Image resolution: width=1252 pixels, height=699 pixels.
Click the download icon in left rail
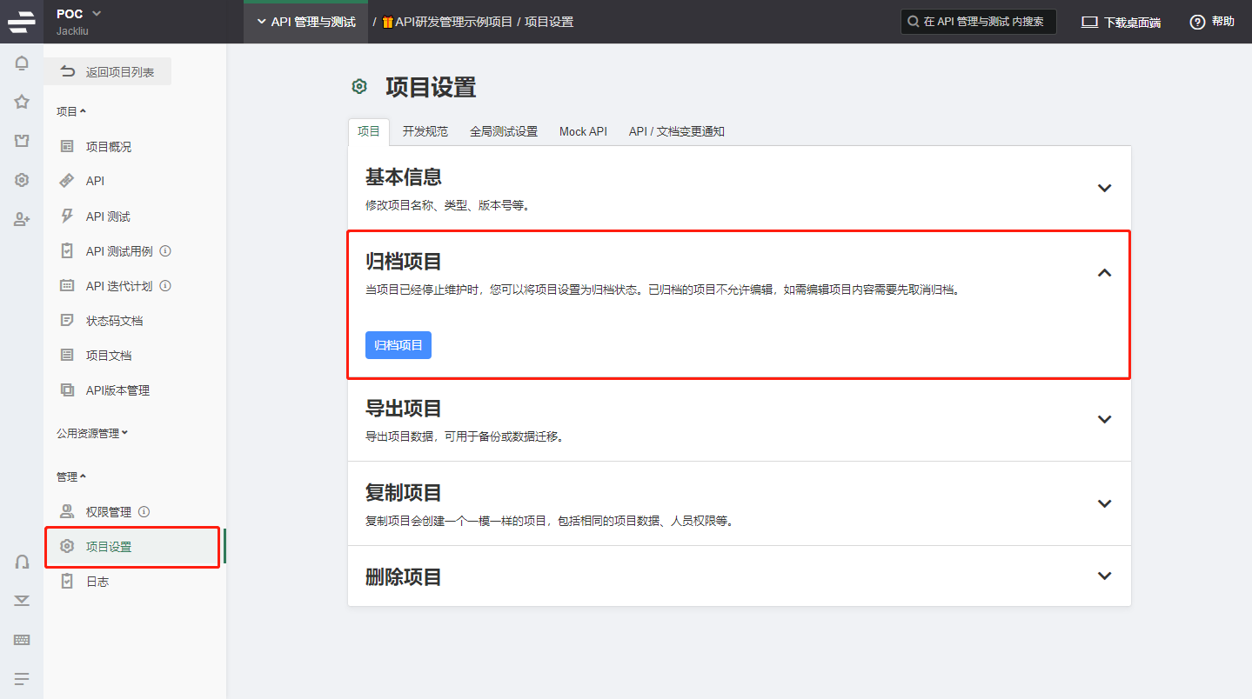point(22,601)
